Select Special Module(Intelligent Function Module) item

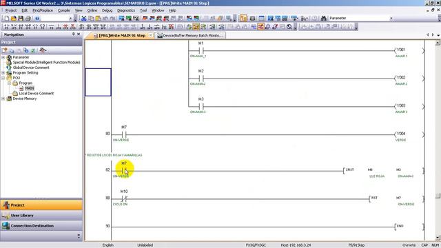click(x=46, y=63)
